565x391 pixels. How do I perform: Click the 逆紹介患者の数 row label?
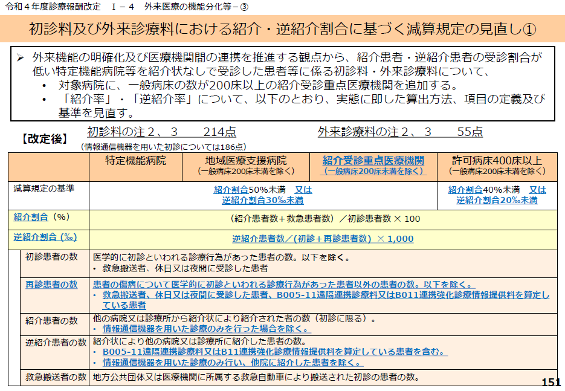(56, 343)
